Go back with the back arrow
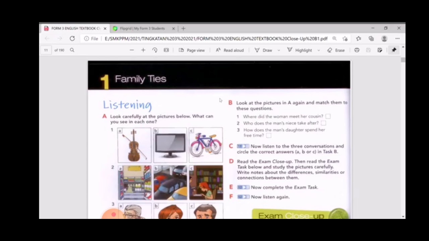The height and width of the screenshot is (241, 429). click(x=47, y=38)
